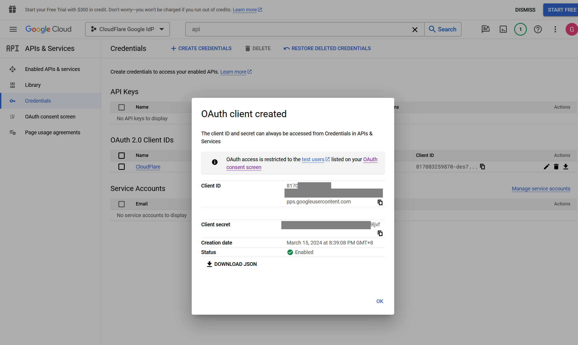Click the Enabled status in dialog
The width and height of the screenshot is (578, 345).
pyautogui.click(x=300, y=252)
